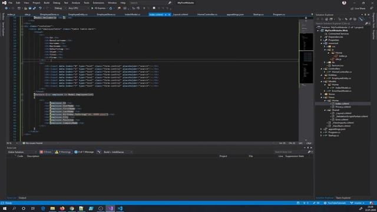The width and height of the screenshot is (377, 212).
Task: Click the Live Share button
Action: pyautogui.click(x=358, y=8)
